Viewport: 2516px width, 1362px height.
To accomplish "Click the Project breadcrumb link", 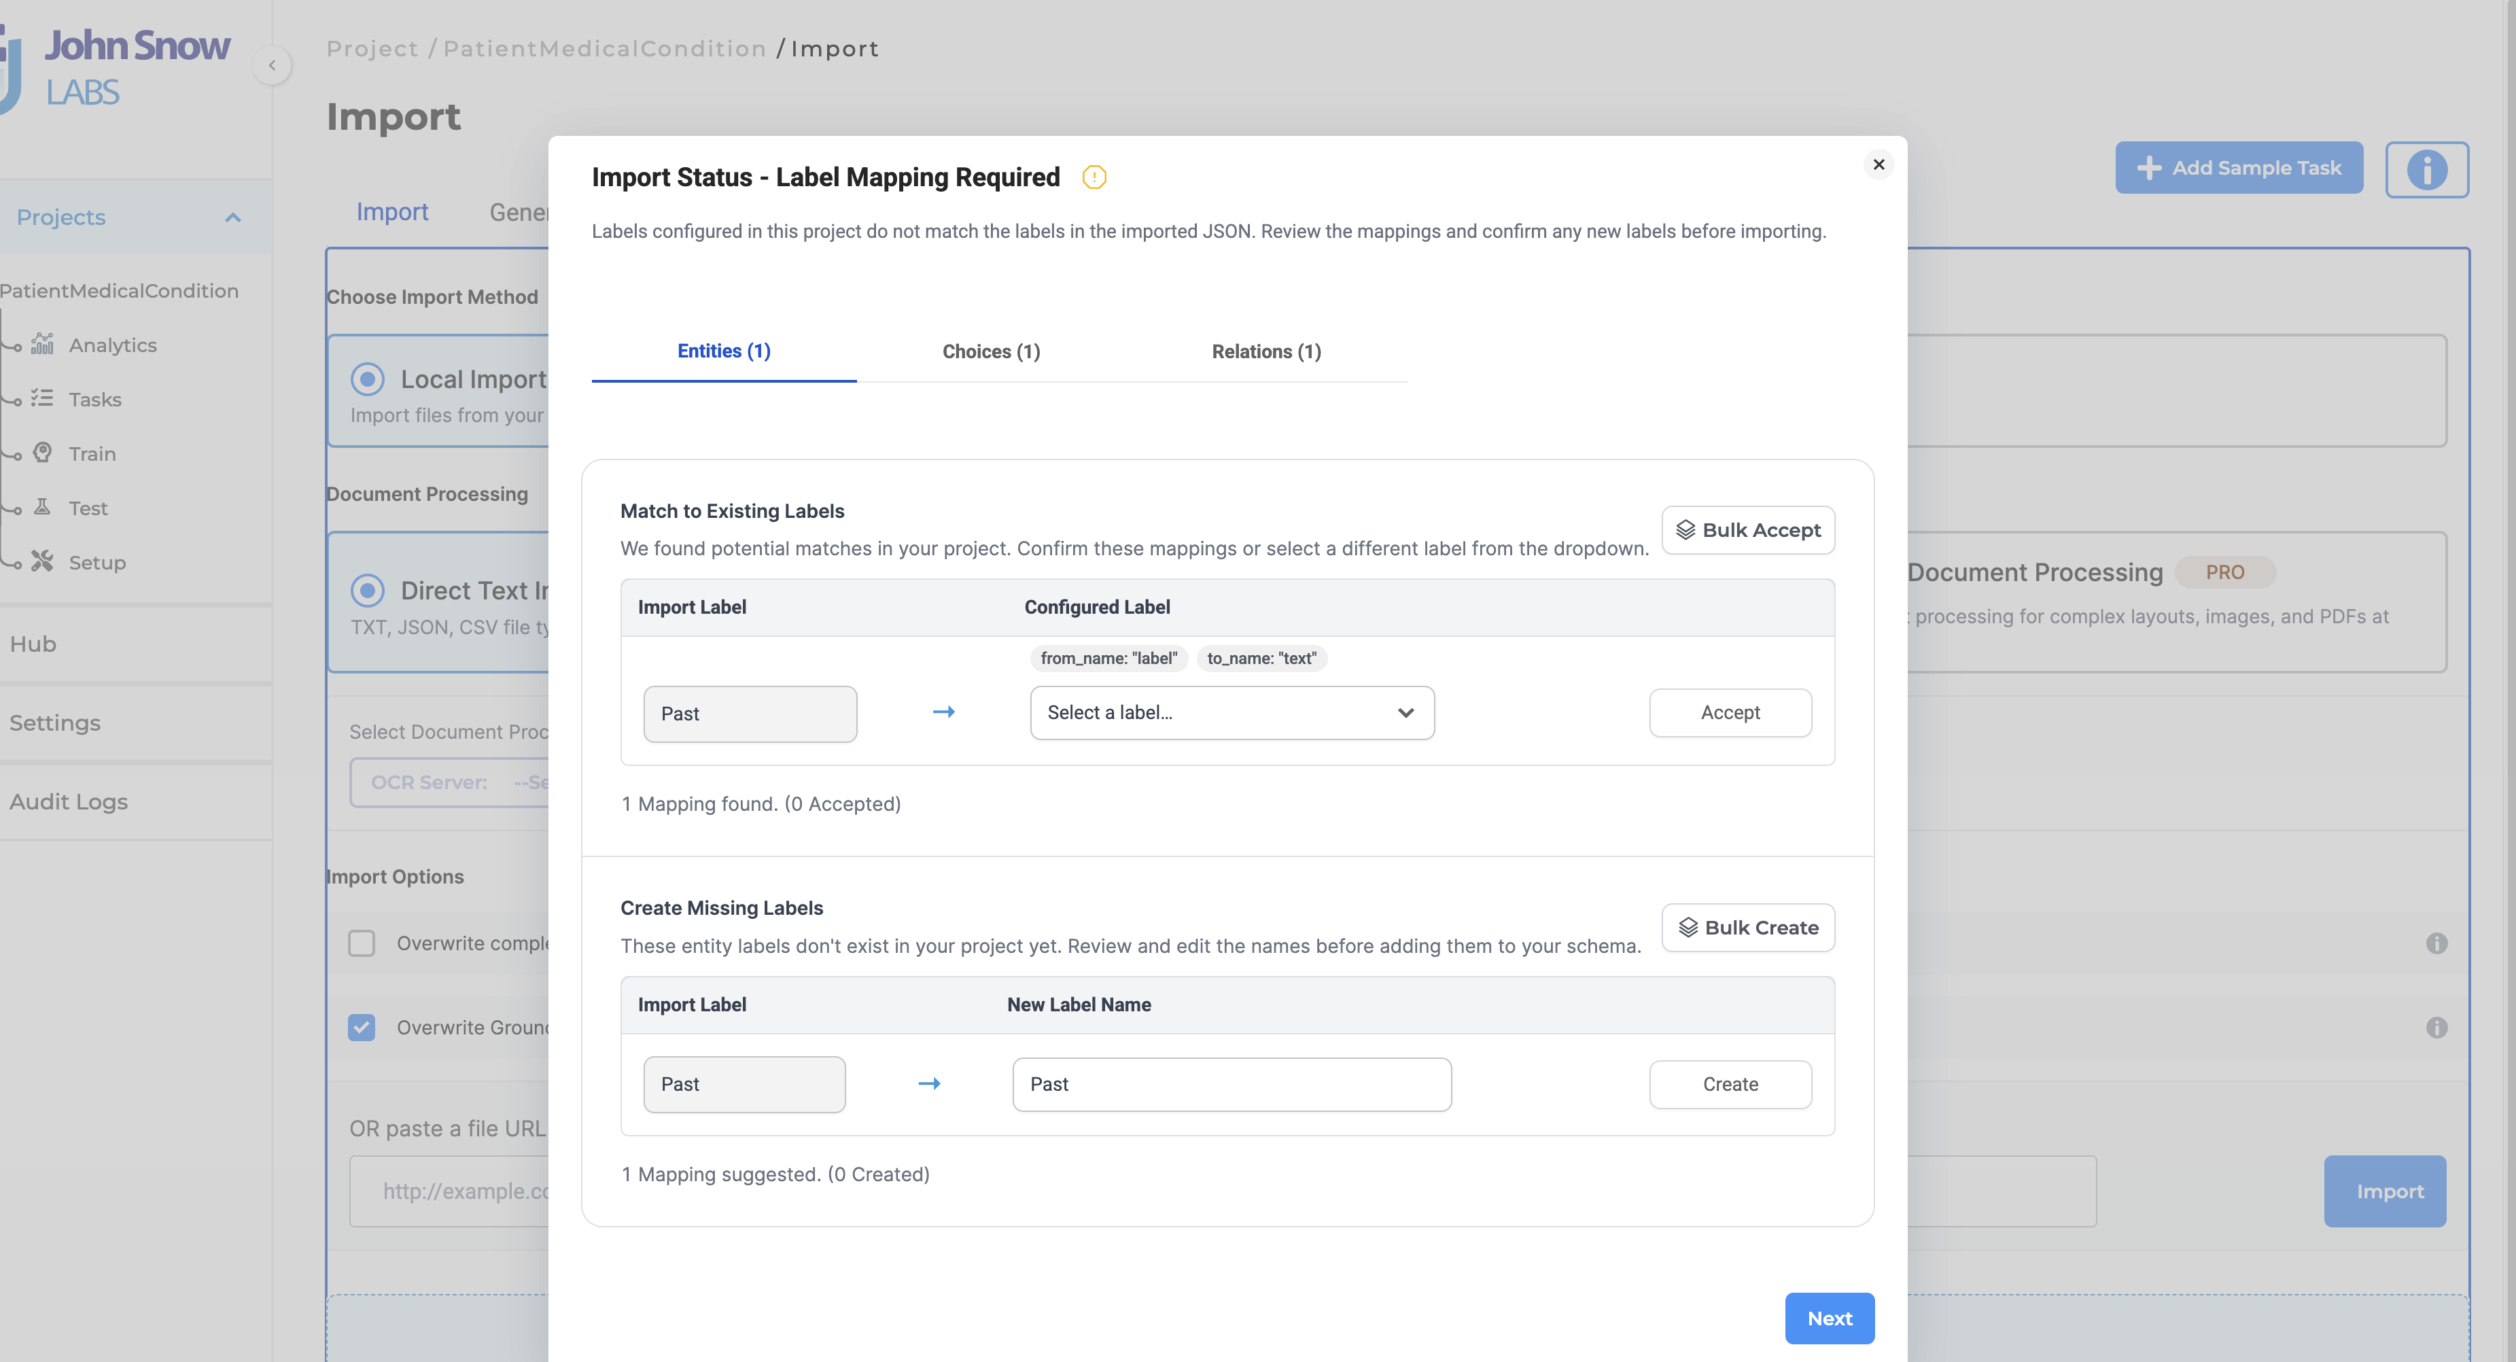I will point(372,49).
